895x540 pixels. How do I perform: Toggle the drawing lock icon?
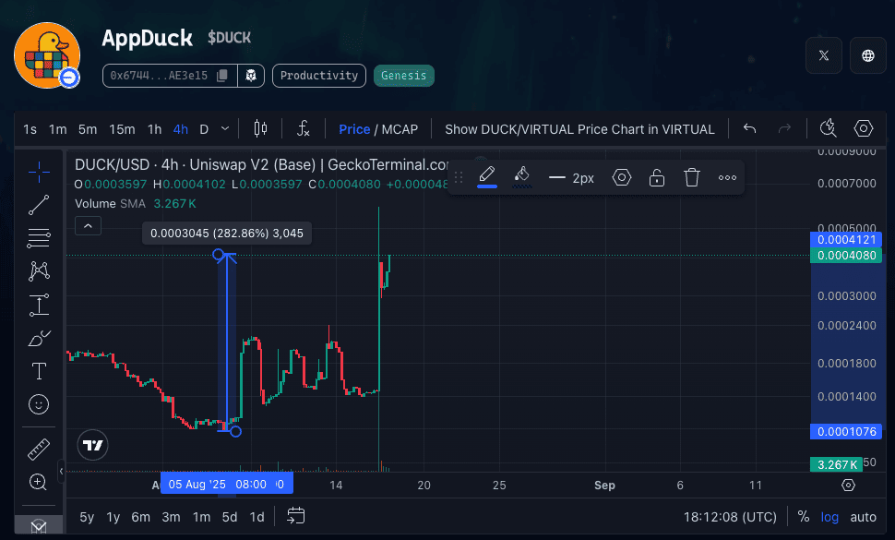click(x=656, y=178)
